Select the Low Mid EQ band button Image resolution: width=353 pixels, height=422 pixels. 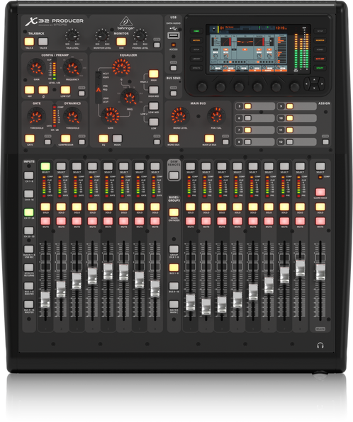click(x=154, y=105)
